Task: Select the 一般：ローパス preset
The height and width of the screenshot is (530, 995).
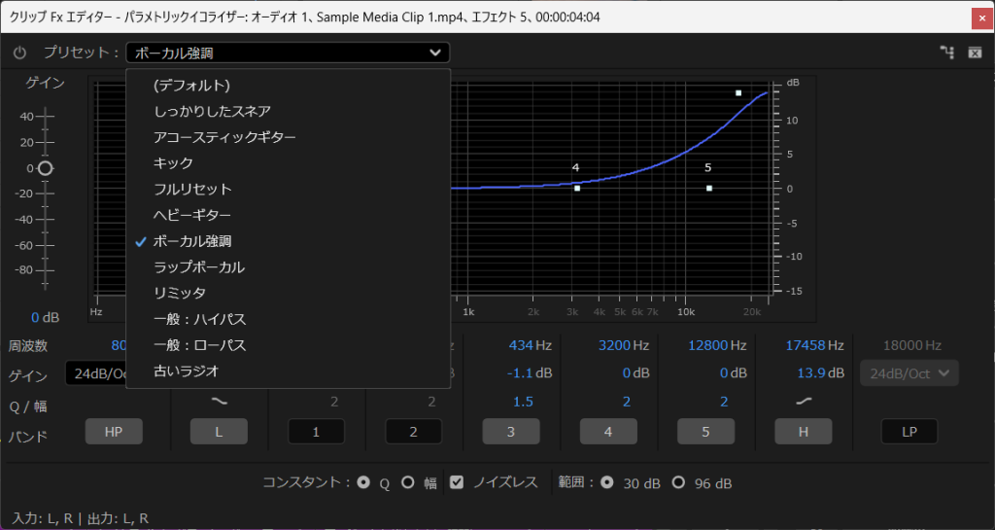Action: click(288, 345)
